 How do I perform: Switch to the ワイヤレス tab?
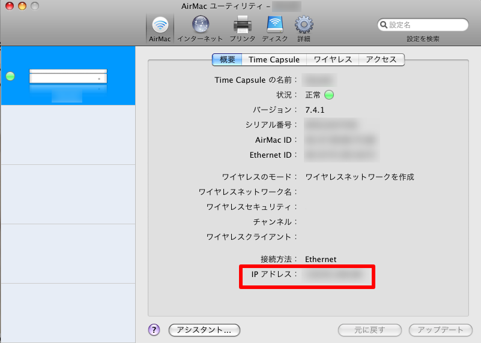click(333, 59)
